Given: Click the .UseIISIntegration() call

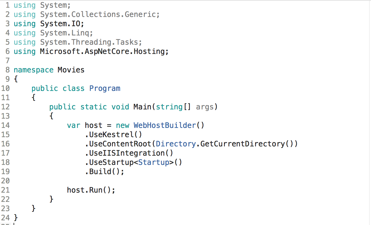Looking at the screenshot, I should click(x=129, y=153).
